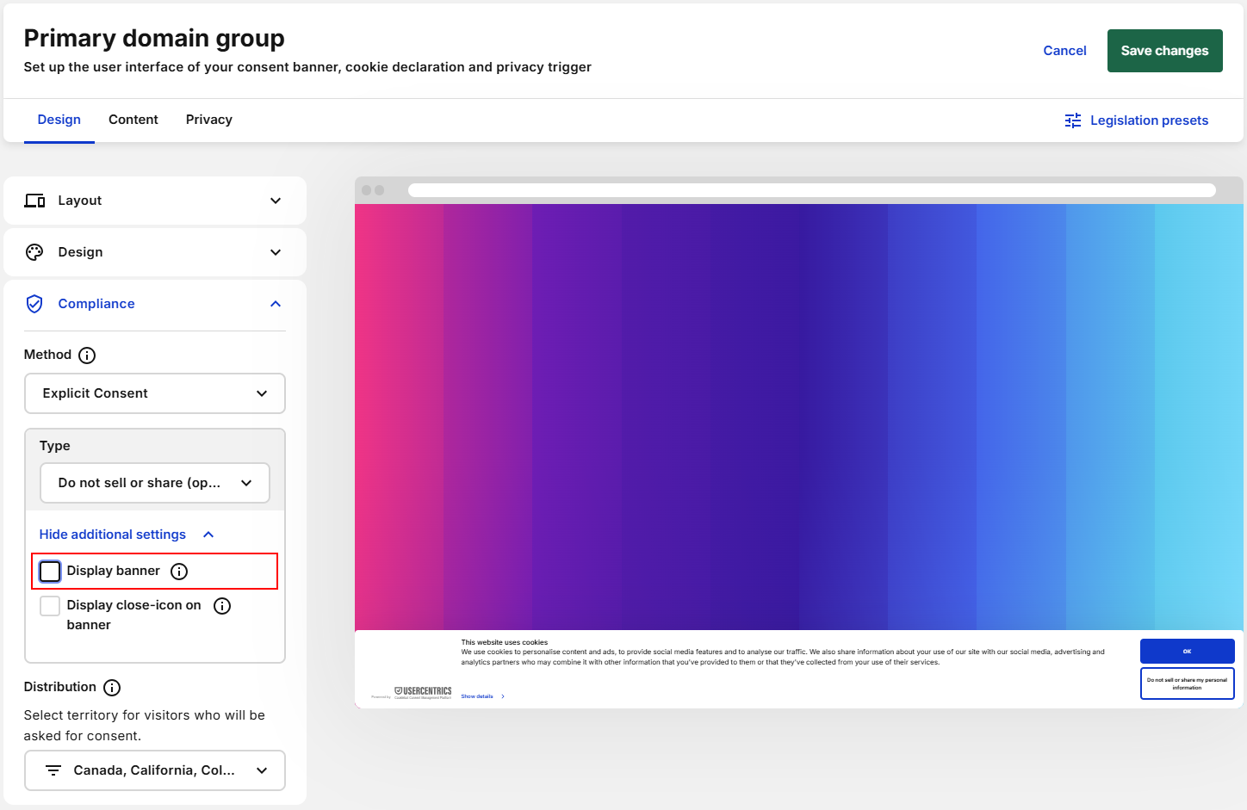Click the Legislation presets sliders icon

tap(1072, 121)
